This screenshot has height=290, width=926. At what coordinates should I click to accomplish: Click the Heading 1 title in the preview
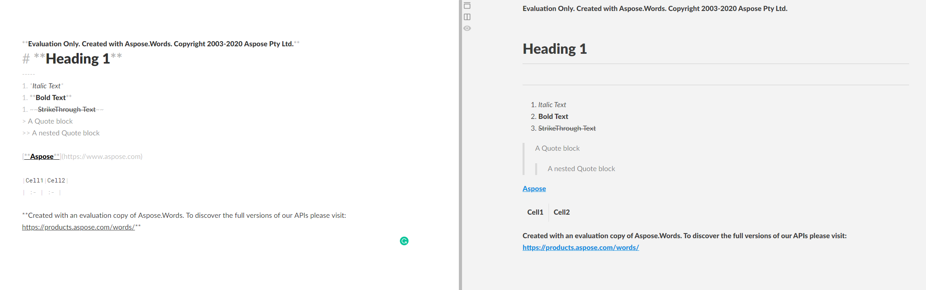tap(554, 49)
